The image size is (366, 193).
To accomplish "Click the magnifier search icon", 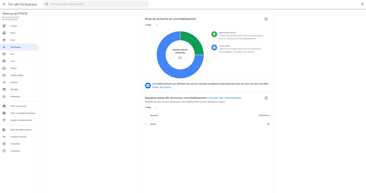I will [47, 4].
